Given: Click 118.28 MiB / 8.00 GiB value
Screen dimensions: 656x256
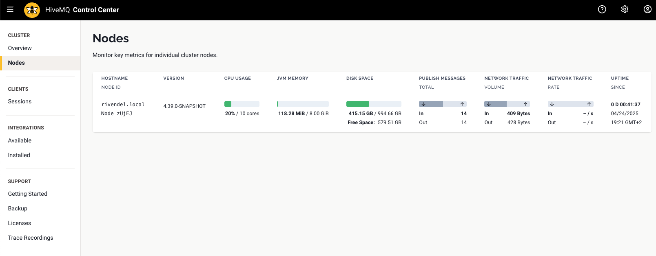Looking at the screenshot, I should pyautogui.click(x=304, y=114).
